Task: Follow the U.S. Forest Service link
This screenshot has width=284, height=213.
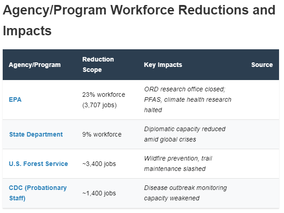Action: (38, 164)
